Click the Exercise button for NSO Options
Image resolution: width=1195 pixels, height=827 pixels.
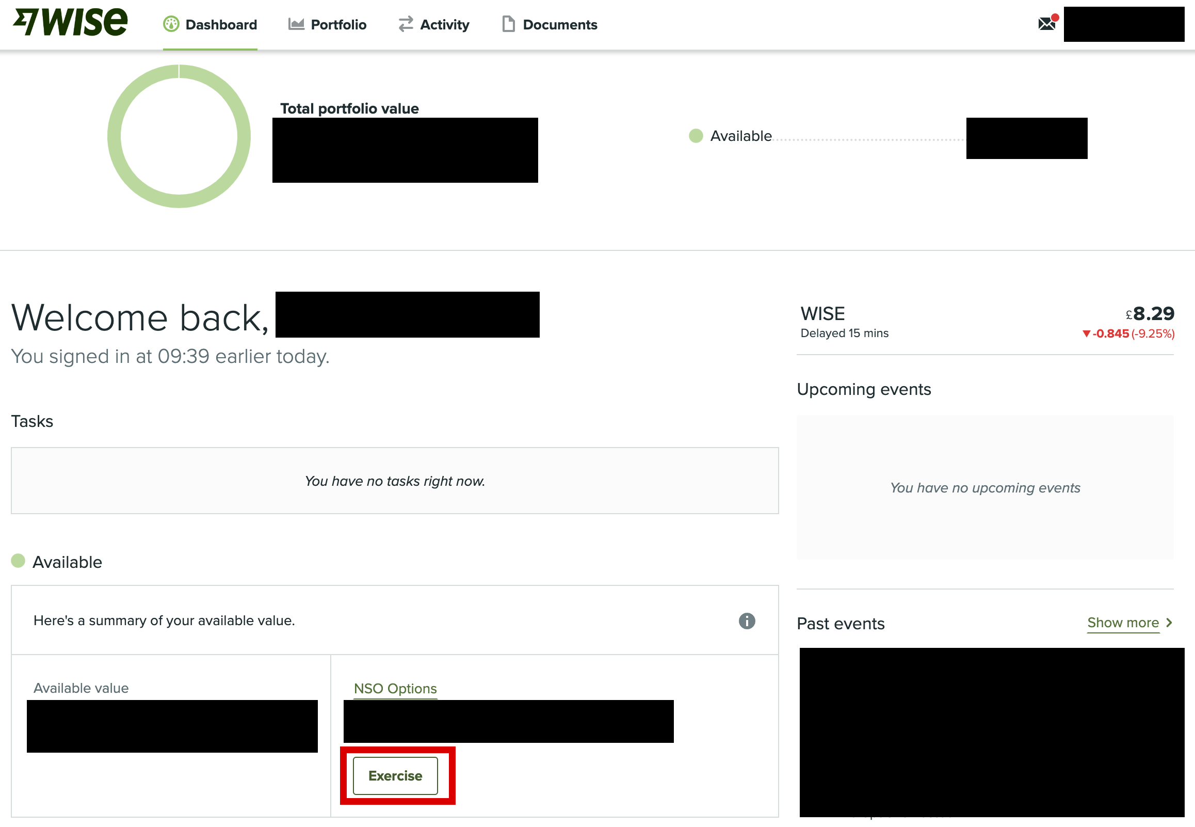pyautogui.click(x=395, y=775)
